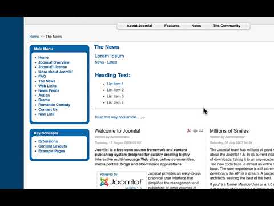Viewport: 274px width, 206px height.
Task: Open Drama in Main Menu
Action: coord(44,100)
